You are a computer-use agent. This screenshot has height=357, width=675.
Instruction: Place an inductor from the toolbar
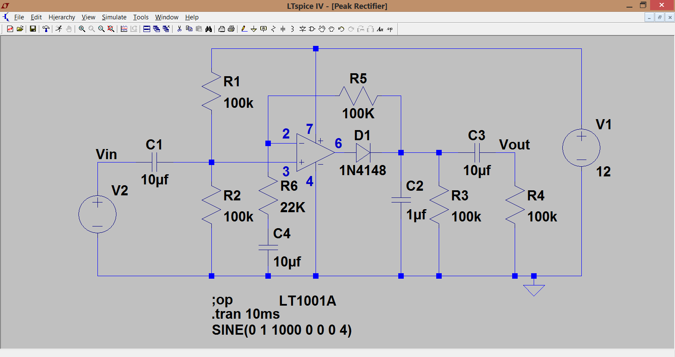(x=292, y=29)
